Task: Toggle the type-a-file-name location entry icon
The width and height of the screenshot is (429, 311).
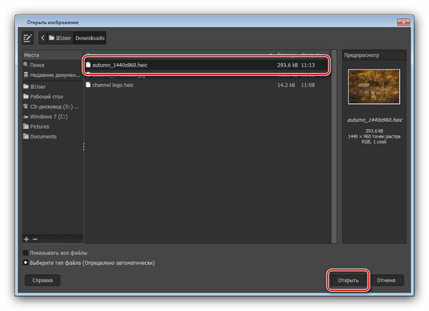Action: [x=28, y=38]
